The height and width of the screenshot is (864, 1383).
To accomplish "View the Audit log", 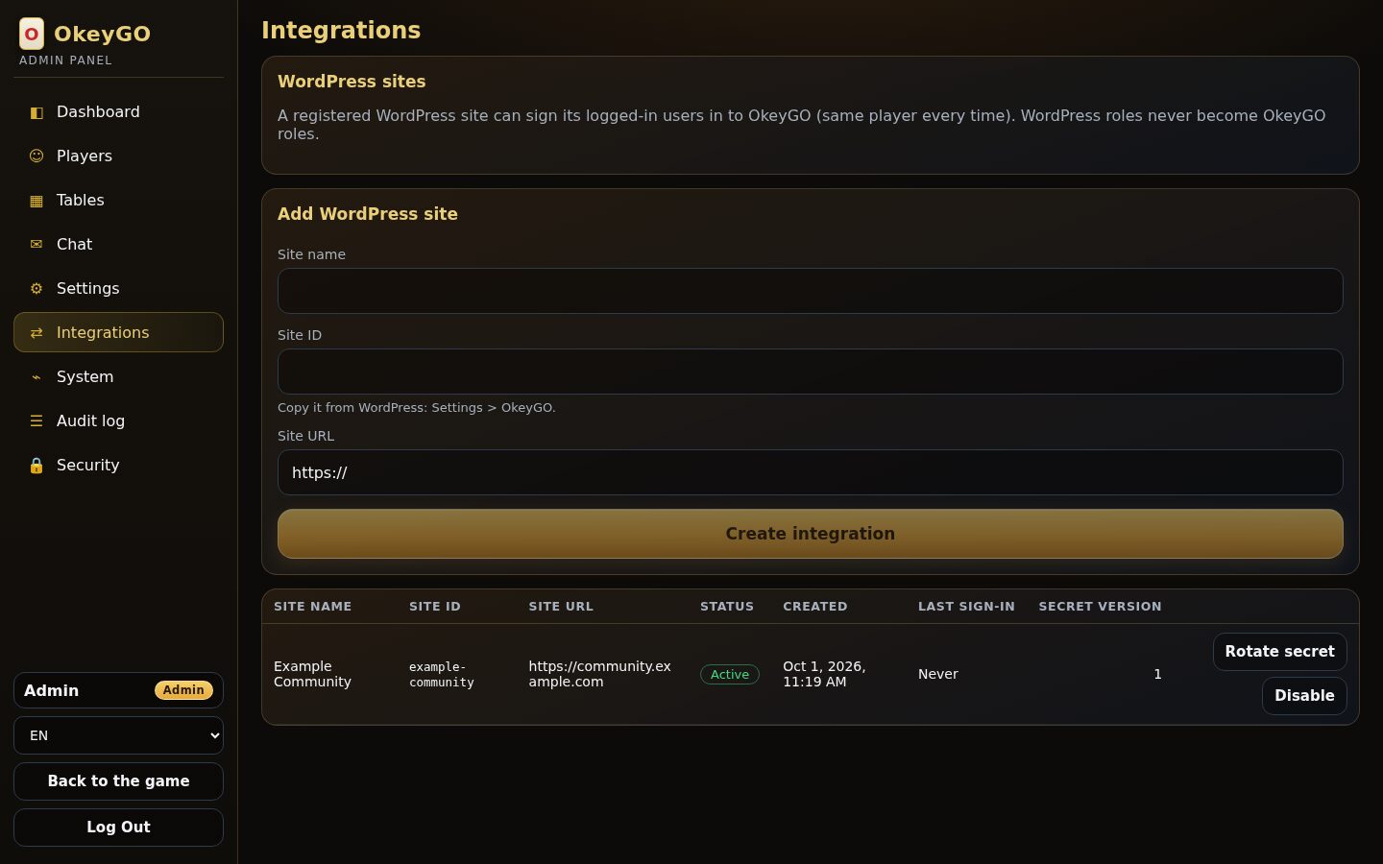I will click(x=118, y=421).
